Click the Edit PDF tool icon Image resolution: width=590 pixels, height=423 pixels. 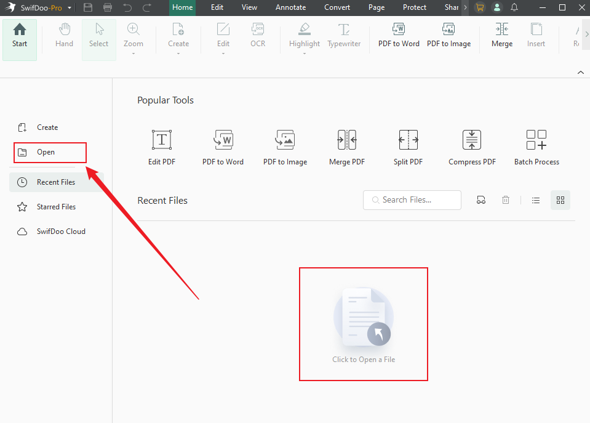pos(162,140)
